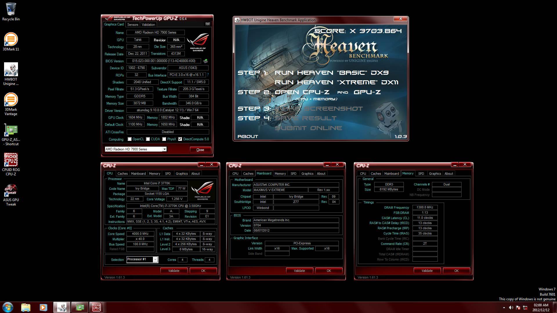Launch 3DMark 11 from the desktop
557x313 pixels.
11,42
